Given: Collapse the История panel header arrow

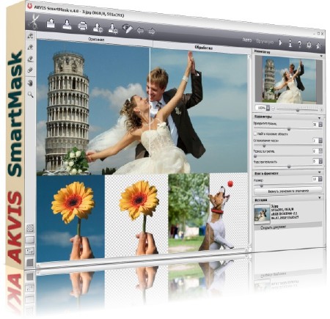Looking at the screenshot, I should click(320, 197).
